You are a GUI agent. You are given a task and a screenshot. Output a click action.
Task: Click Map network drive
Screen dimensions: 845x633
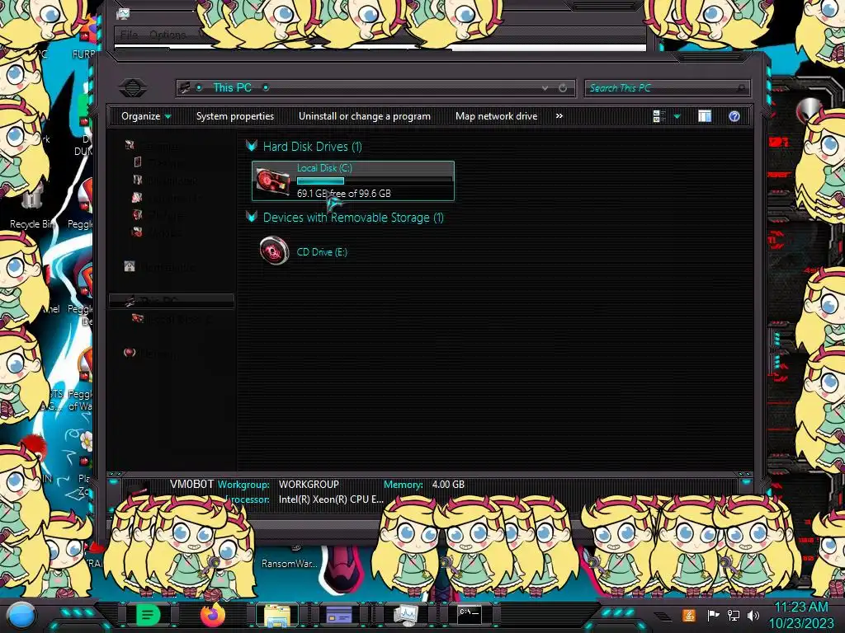click(496, 116)
